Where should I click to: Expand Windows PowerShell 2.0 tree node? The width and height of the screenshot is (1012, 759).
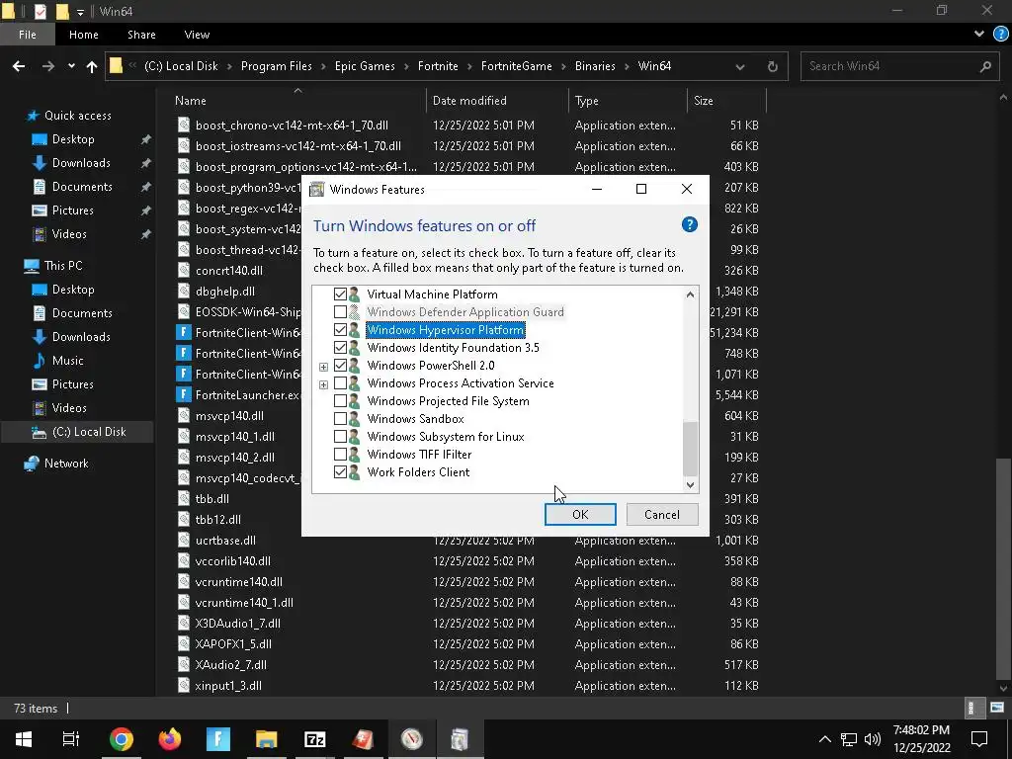[323, 367]
